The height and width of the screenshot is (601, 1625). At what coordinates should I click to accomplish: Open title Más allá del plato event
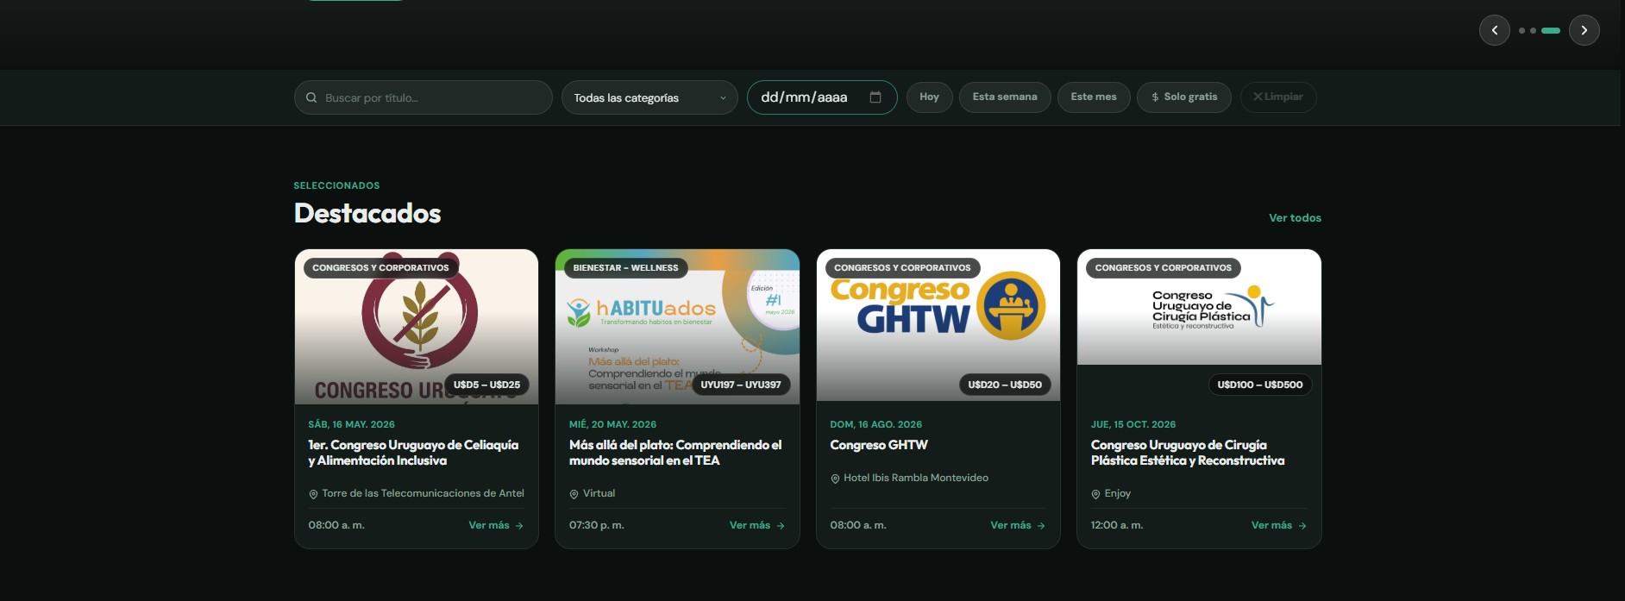[x=675, y=453]
